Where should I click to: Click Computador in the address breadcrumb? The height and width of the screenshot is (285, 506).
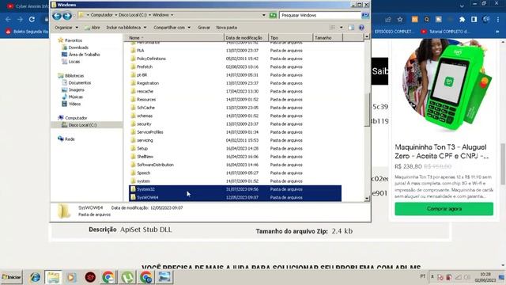point(102,15)
